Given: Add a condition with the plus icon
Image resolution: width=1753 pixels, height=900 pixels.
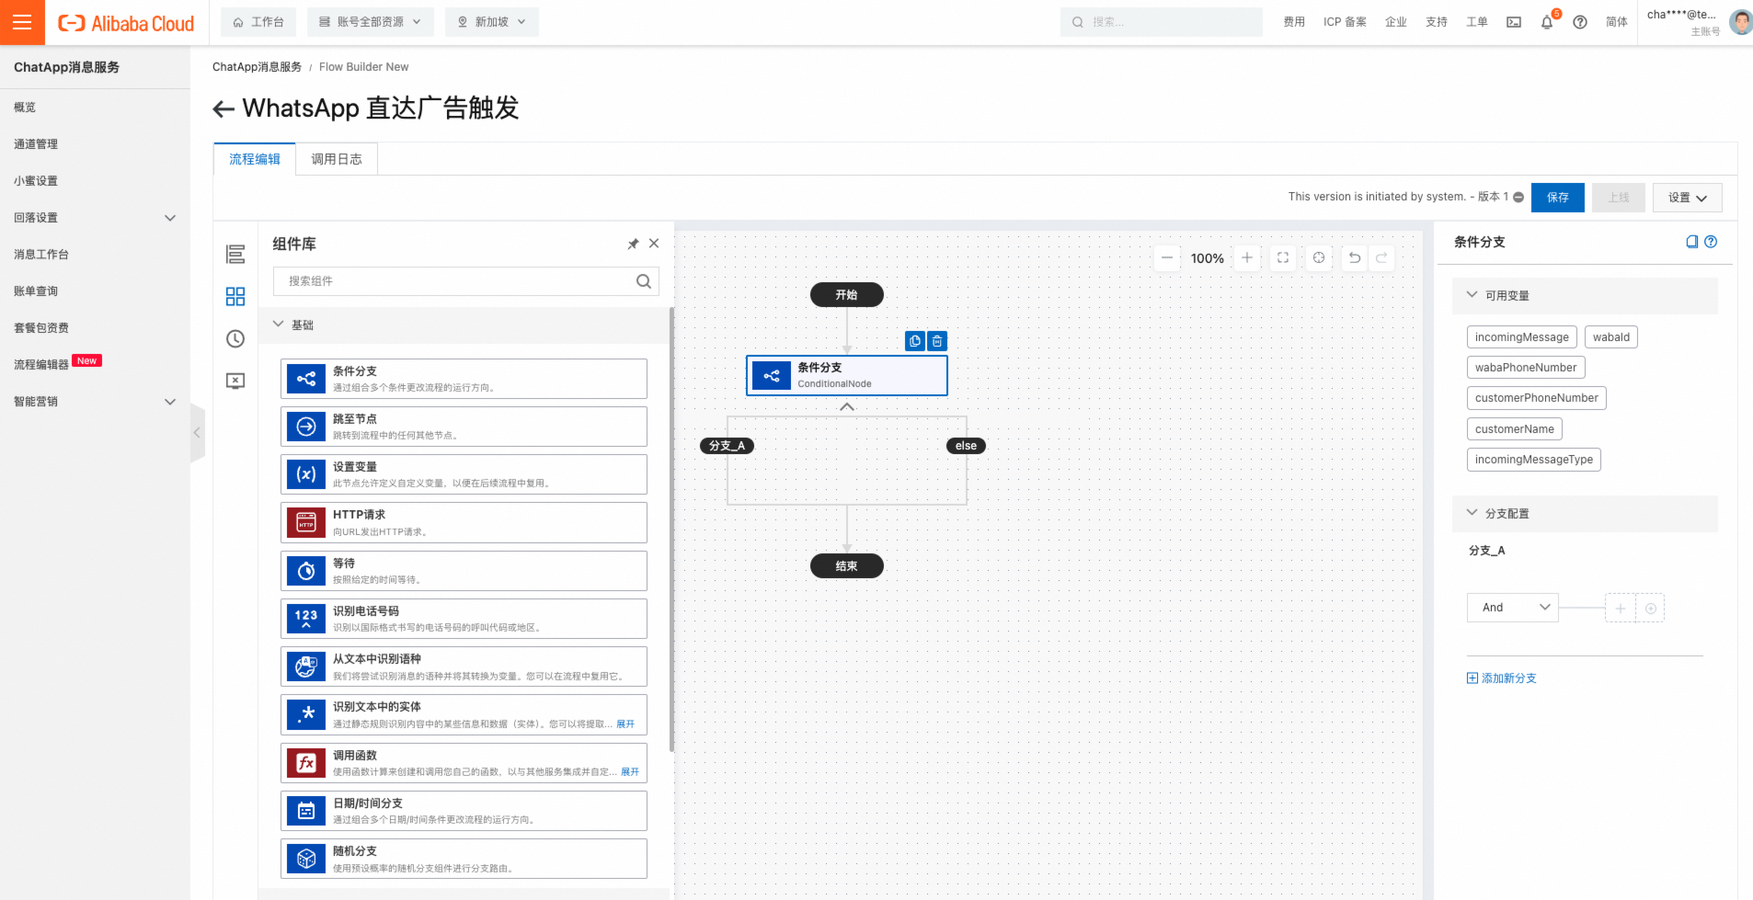Looking at the screenshot, I should coord(1621,609).
